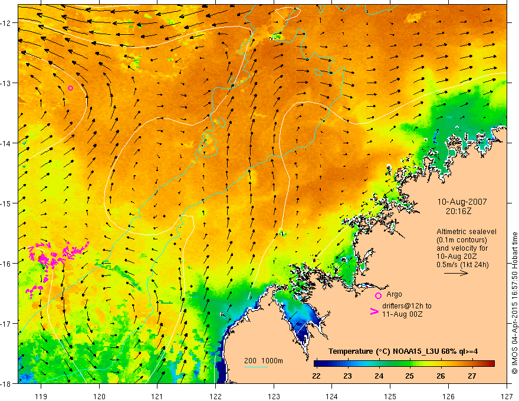519x401 pixels.
Task: Click the colorbar tick label 23
Action: (x=347, y=376)
